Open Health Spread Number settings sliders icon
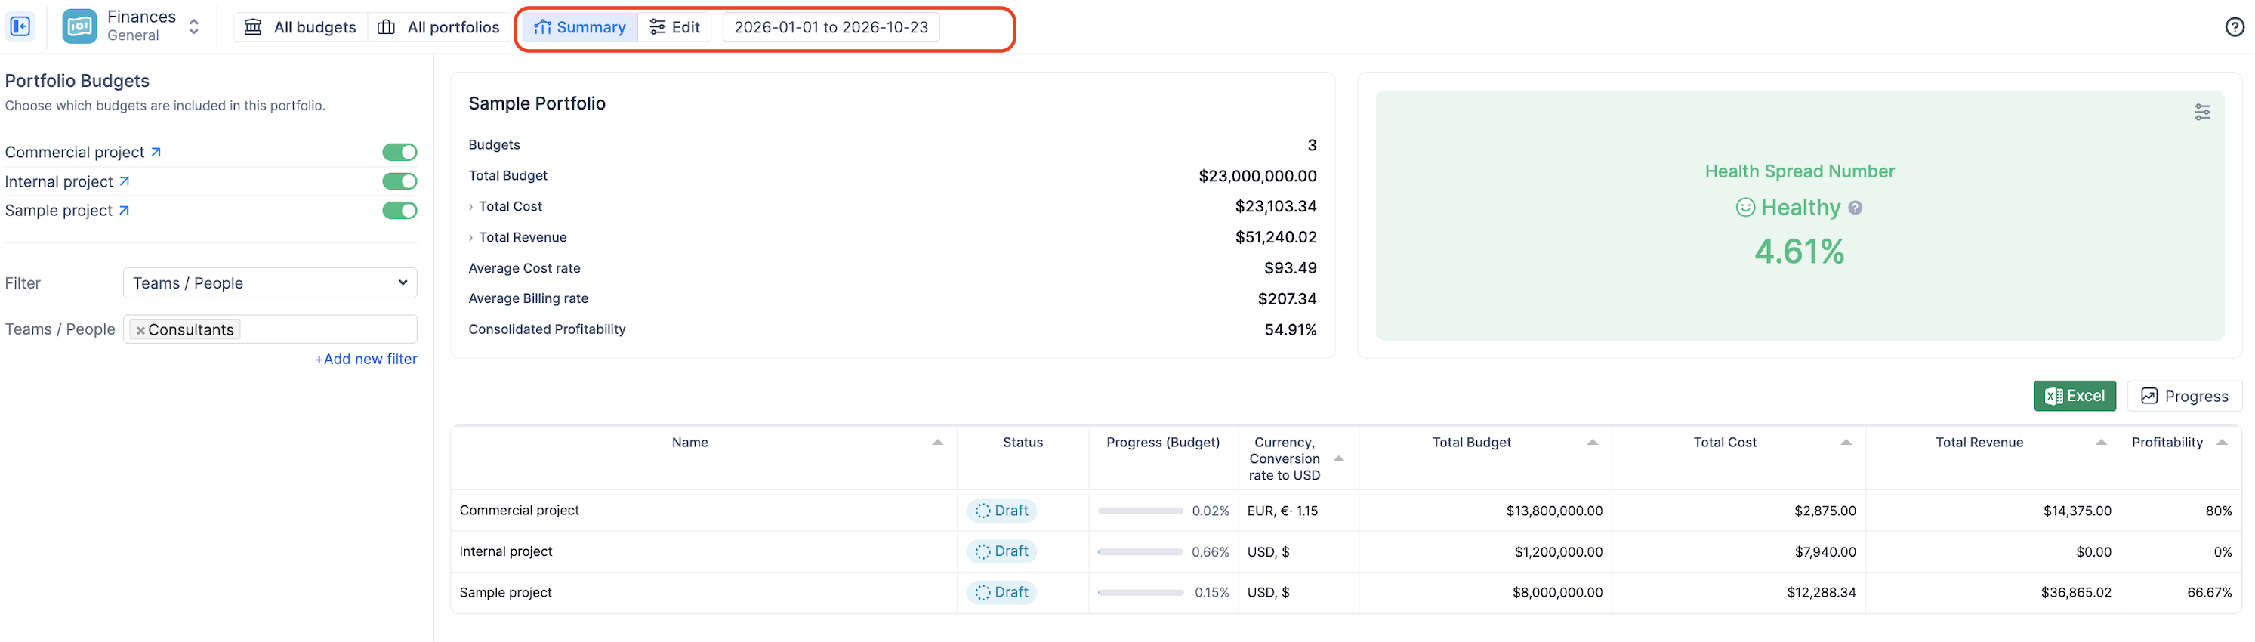Screen dimensions: 2255x642 click(2201, 112)
